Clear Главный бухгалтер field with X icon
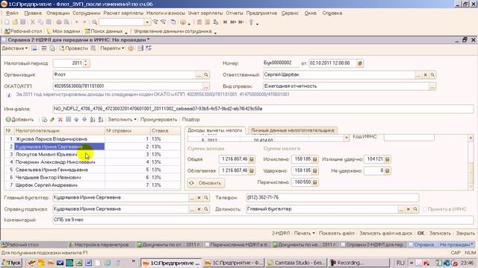Screen dimensions: 478x268 pos(199,198)
